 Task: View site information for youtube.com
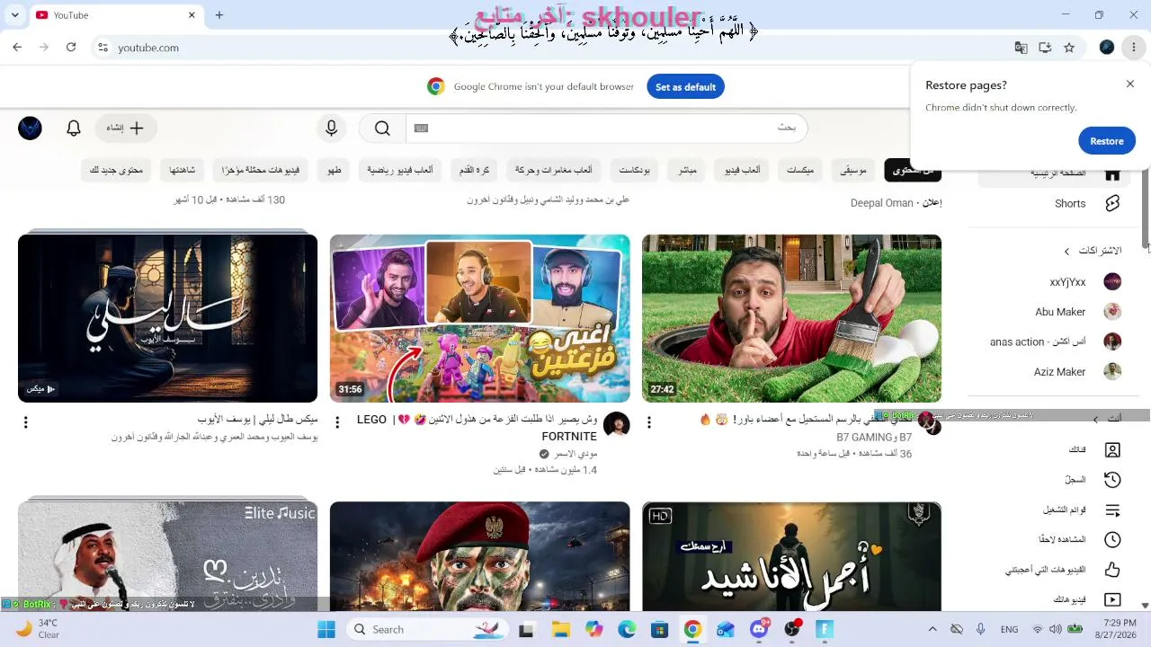click(103, 48)
